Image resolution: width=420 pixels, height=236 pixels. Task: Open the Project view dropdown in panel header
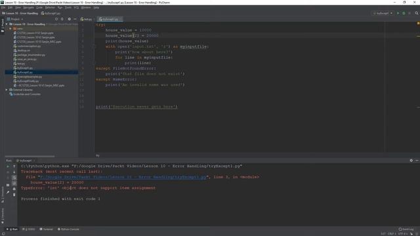point(15,19)
